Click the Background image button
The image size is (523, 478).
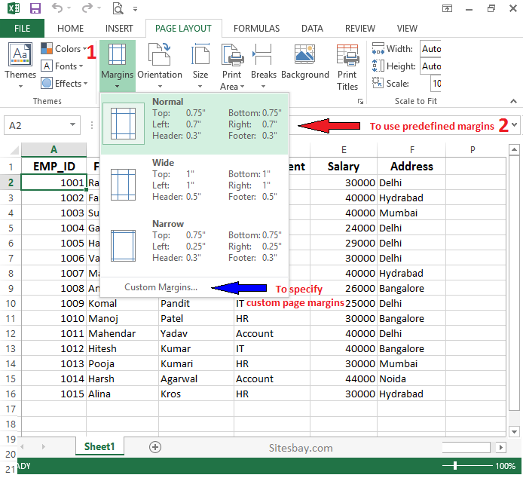coord(305,62)
